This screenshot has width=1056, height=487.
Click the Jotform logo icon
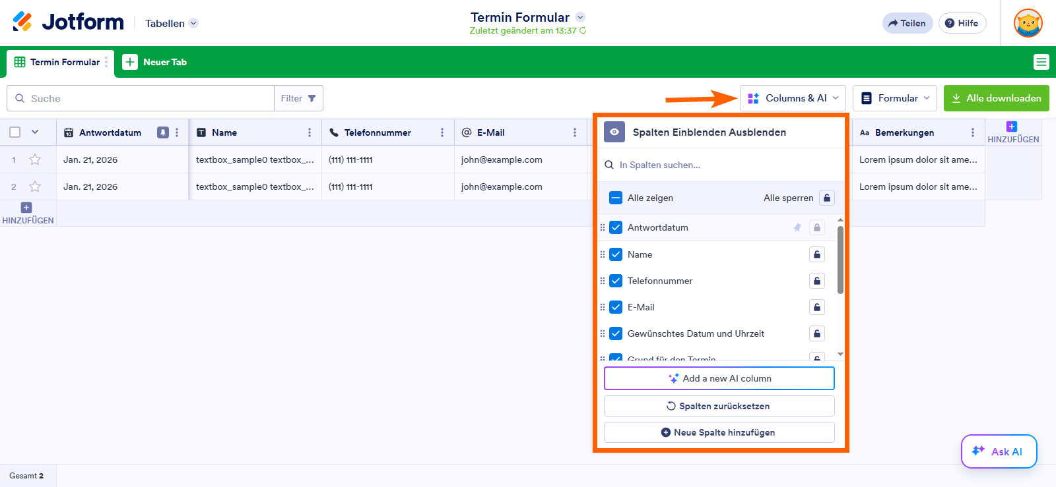[x=22, y=22]
